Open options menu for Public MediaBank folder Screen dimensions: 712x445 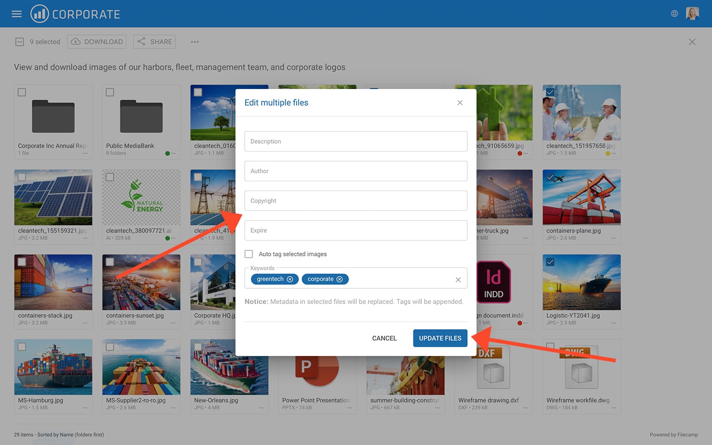pyautogui.click(x=173, y=153)
